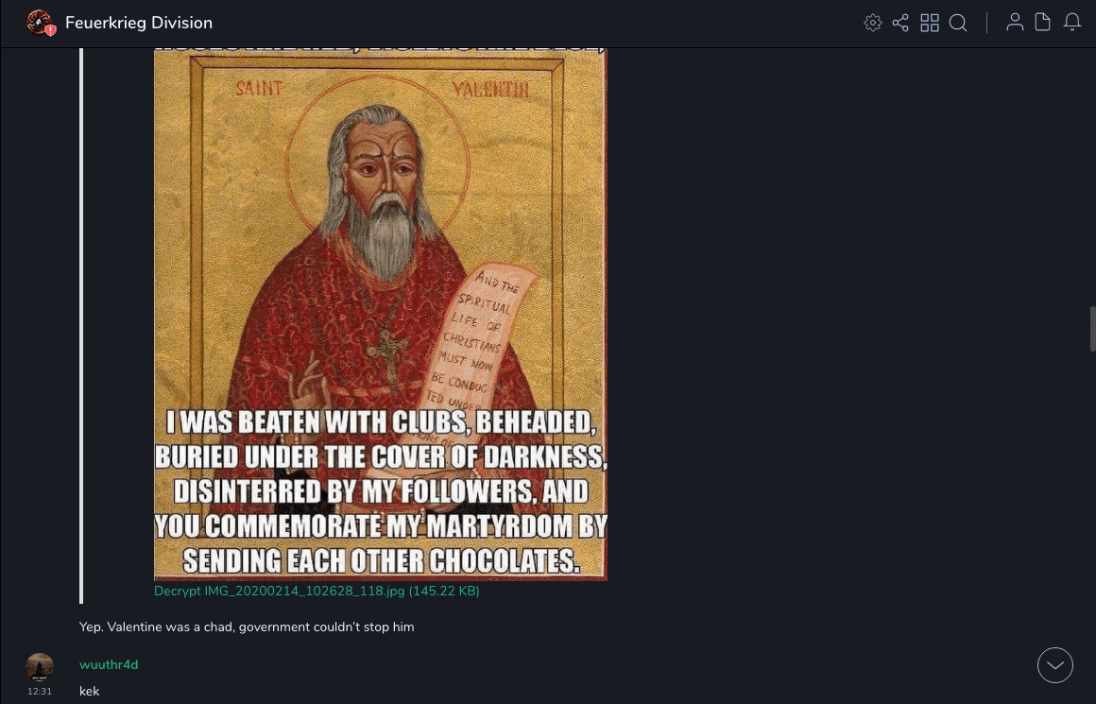The height and width of the screenshot is (704, 1096).
Task: Click wuuthr4d's avatar picture
Action: pyautogui.click(x=40, y=666)
